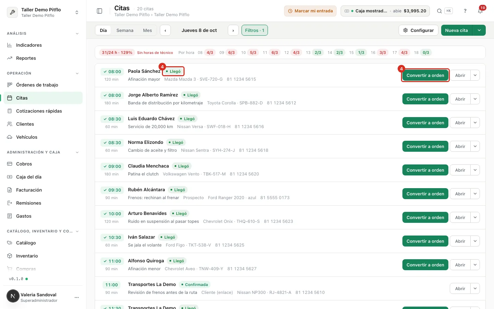Open the help question mark icon
This screenshot has height=309, width=494.
(x=465, y=11)
